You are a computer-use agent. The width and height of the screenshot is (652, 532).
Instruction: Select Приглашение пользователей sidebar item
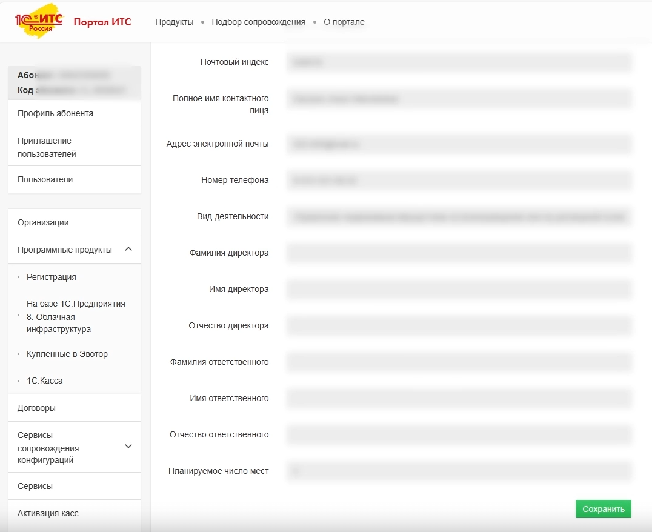coord(47,147)
